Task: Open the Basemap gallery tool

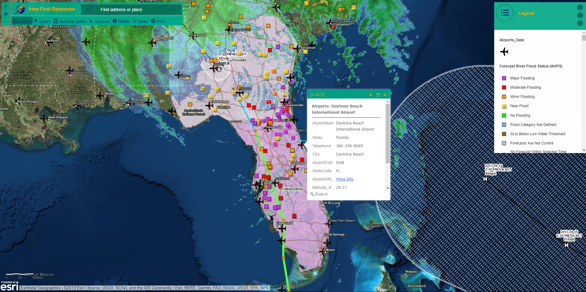Action: (x=70, y=21)
